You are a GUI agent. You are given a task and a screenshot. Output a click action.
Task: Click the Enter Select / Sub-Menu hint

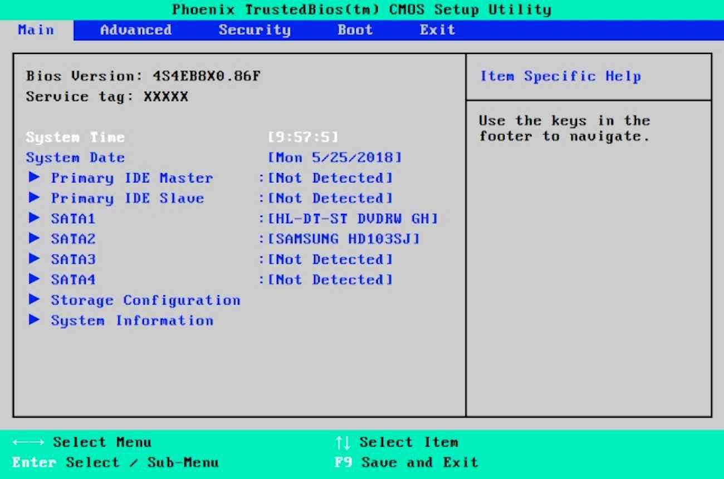click(x=115, y=462)
